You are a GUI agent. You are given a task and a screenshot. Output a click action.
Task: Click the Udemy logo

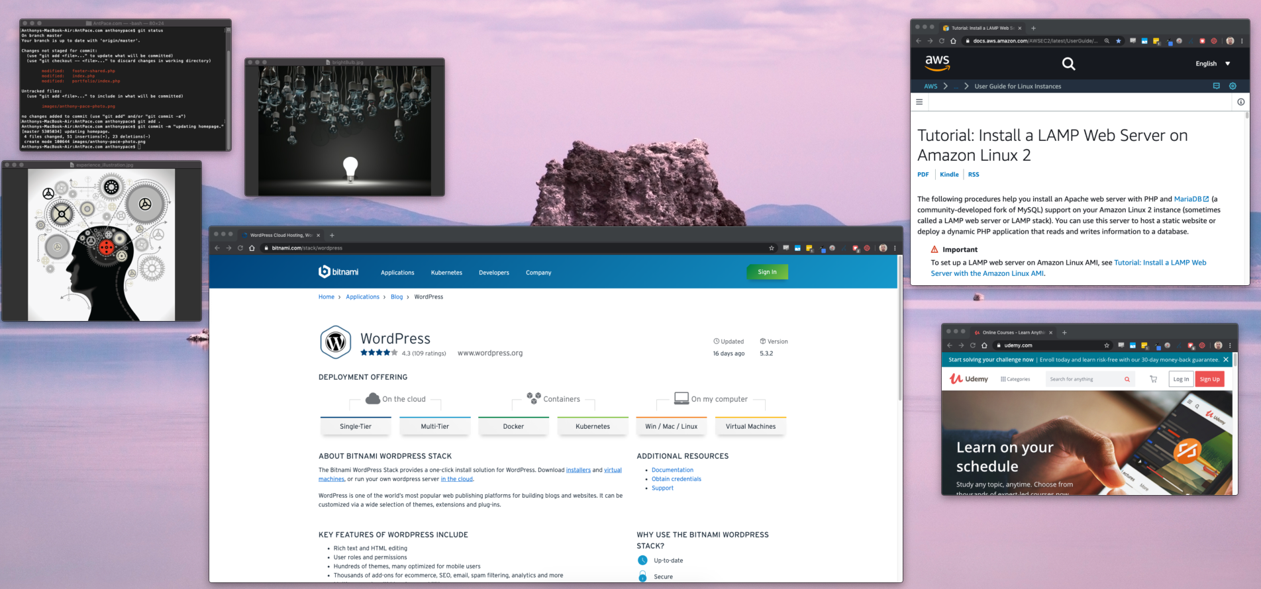(x=969, y=379)
